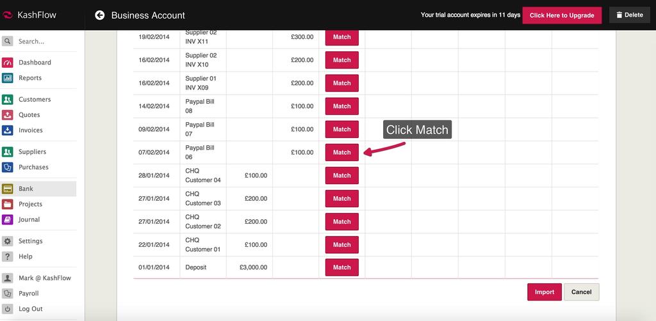The image size is (656, 321).
Task: Open the Settings gear icon
Action: tap(8, 242)
